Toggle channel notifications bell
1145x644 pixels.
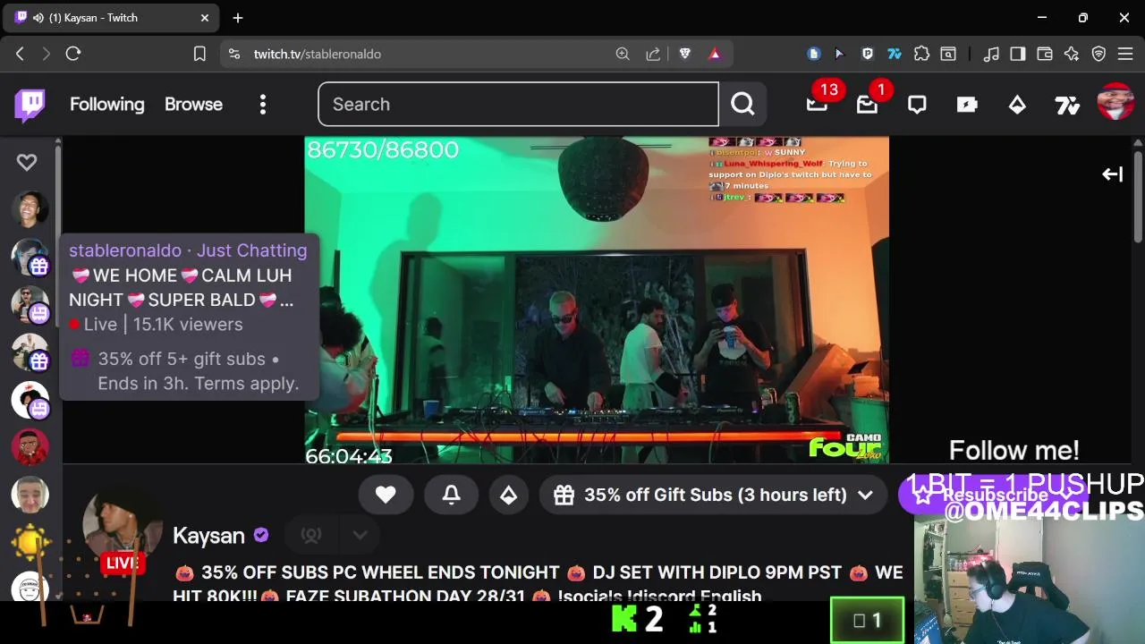pyautogui.click(x=452, y=495)
